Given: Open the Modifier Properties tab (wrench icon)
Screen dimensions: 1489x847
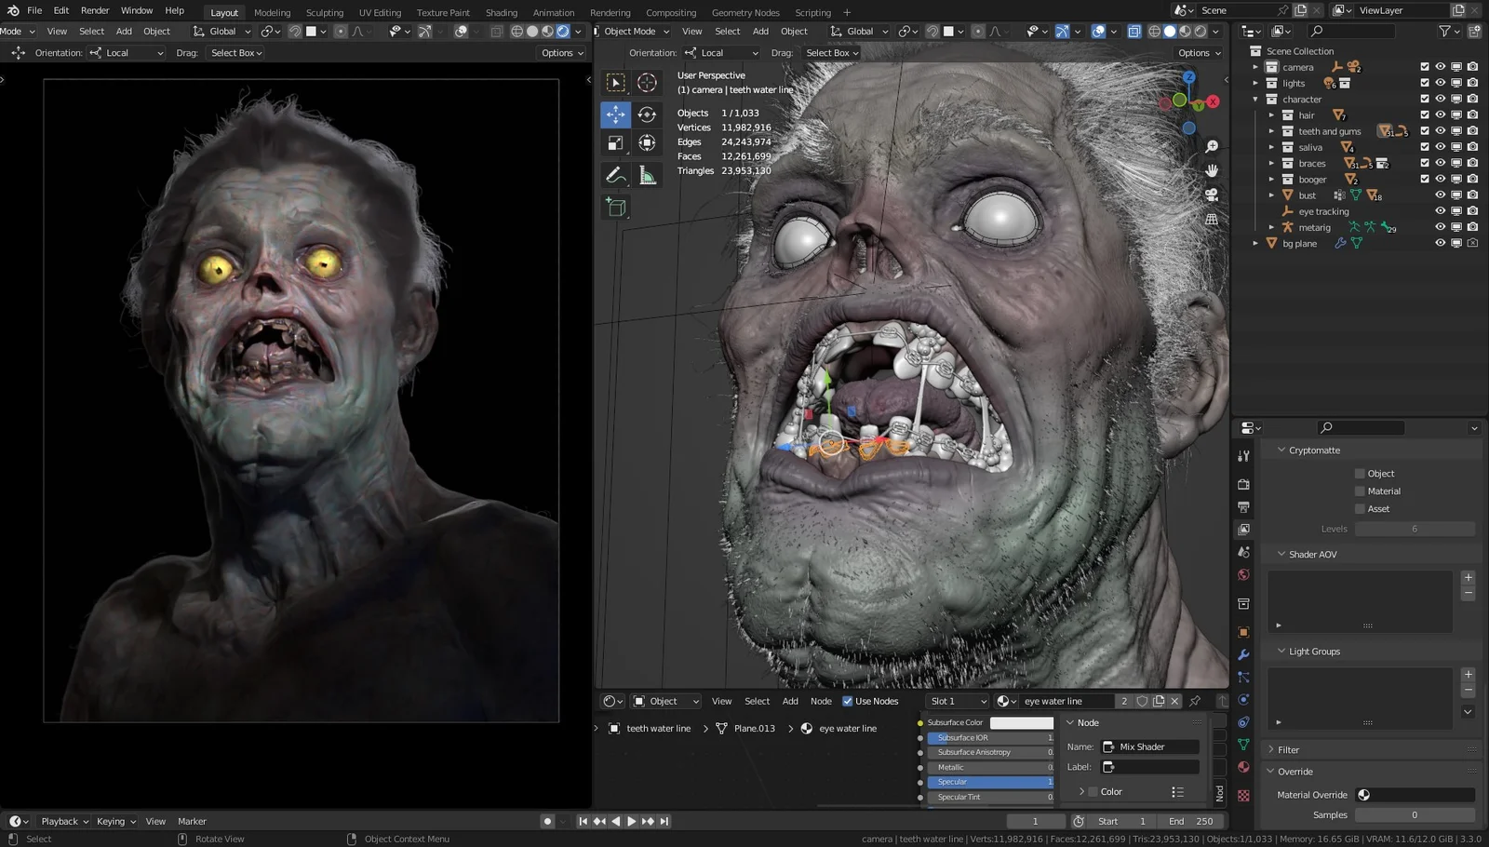Looking at the screenshot, I should point(1243,655).
